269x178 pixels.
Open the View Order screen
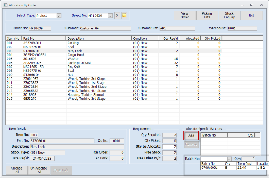click(x=185, y=16)
